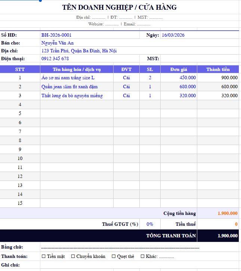Image resolution: width=241 pixels, height=271 pixels.
Task: Click the date cell 16/03/2026
Action: 173,35
